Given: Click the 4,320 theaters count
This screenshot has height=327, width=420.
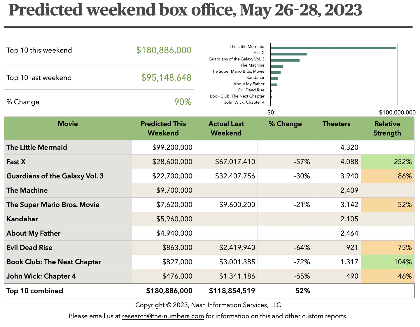Looking at the screenshot, I should pyautogui.click(x=349, y=147).
